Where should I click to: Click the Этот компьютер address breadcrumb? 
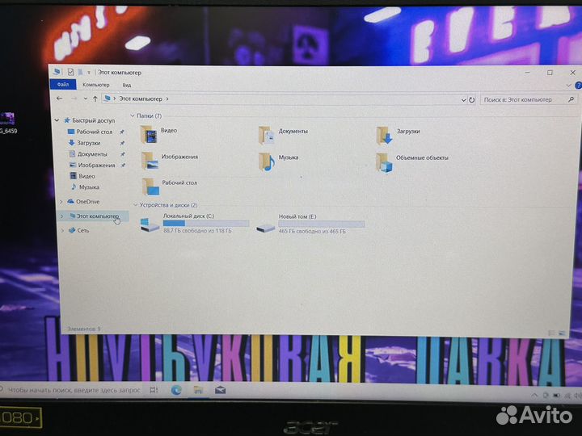[x=141, y=99]
